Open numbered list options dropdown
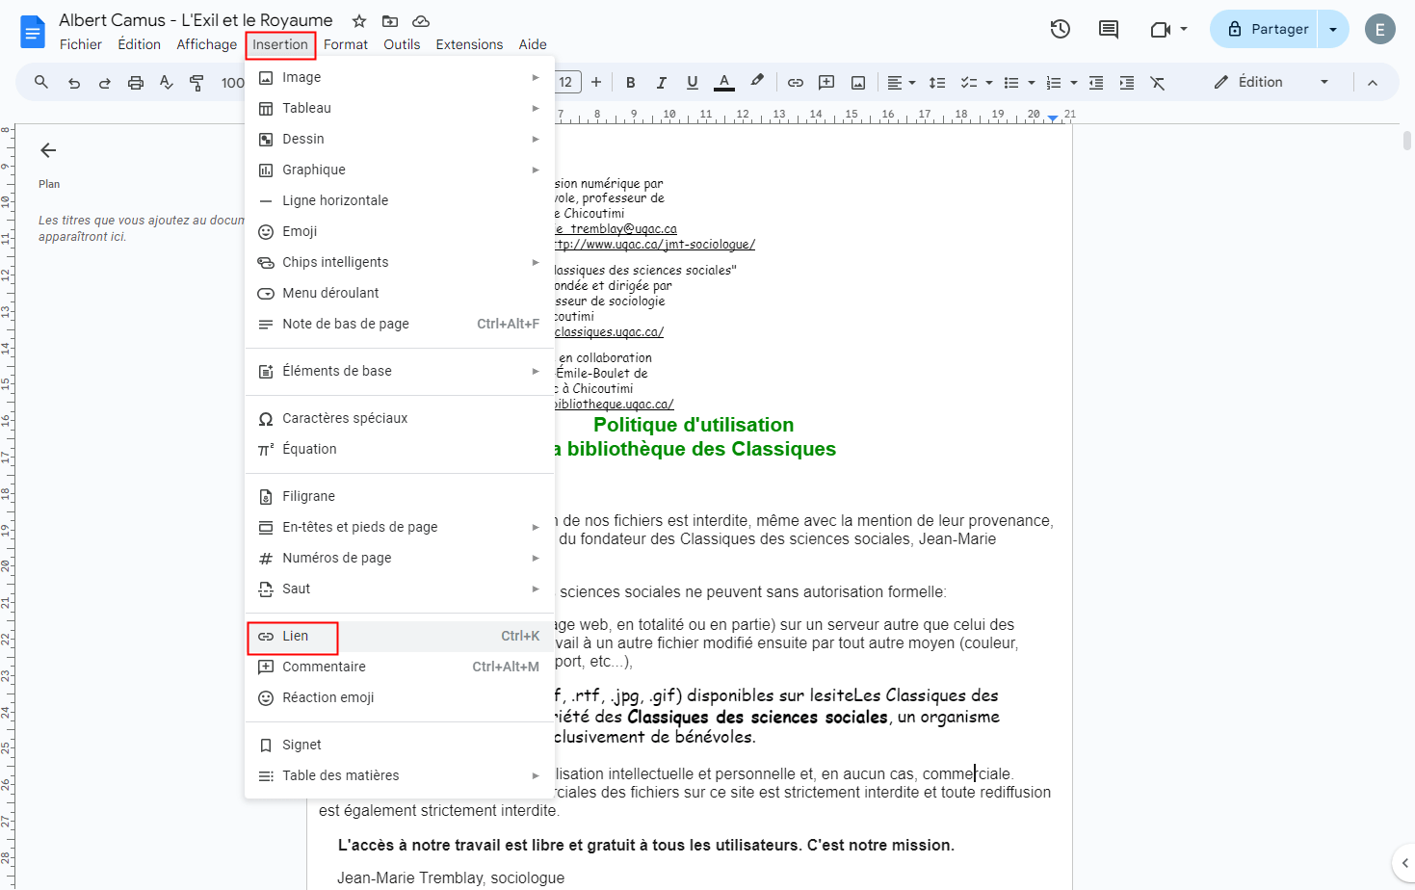Image resolution: width=1415 pixels, height=890 pixels. click(x=1074, y=83)
